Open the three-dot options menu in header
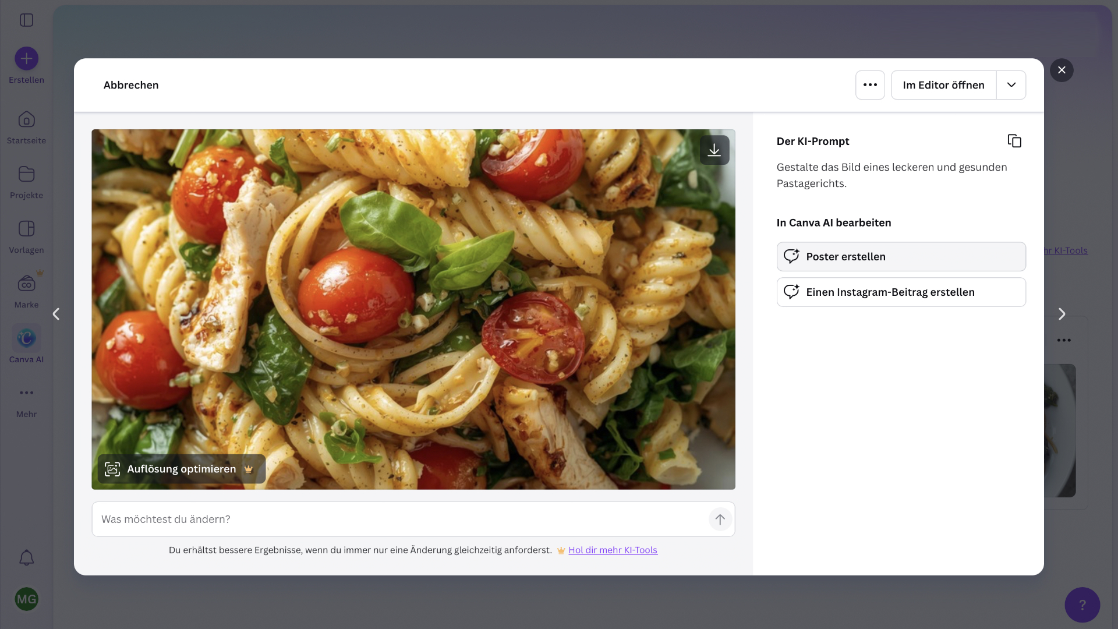 (870, 85)
